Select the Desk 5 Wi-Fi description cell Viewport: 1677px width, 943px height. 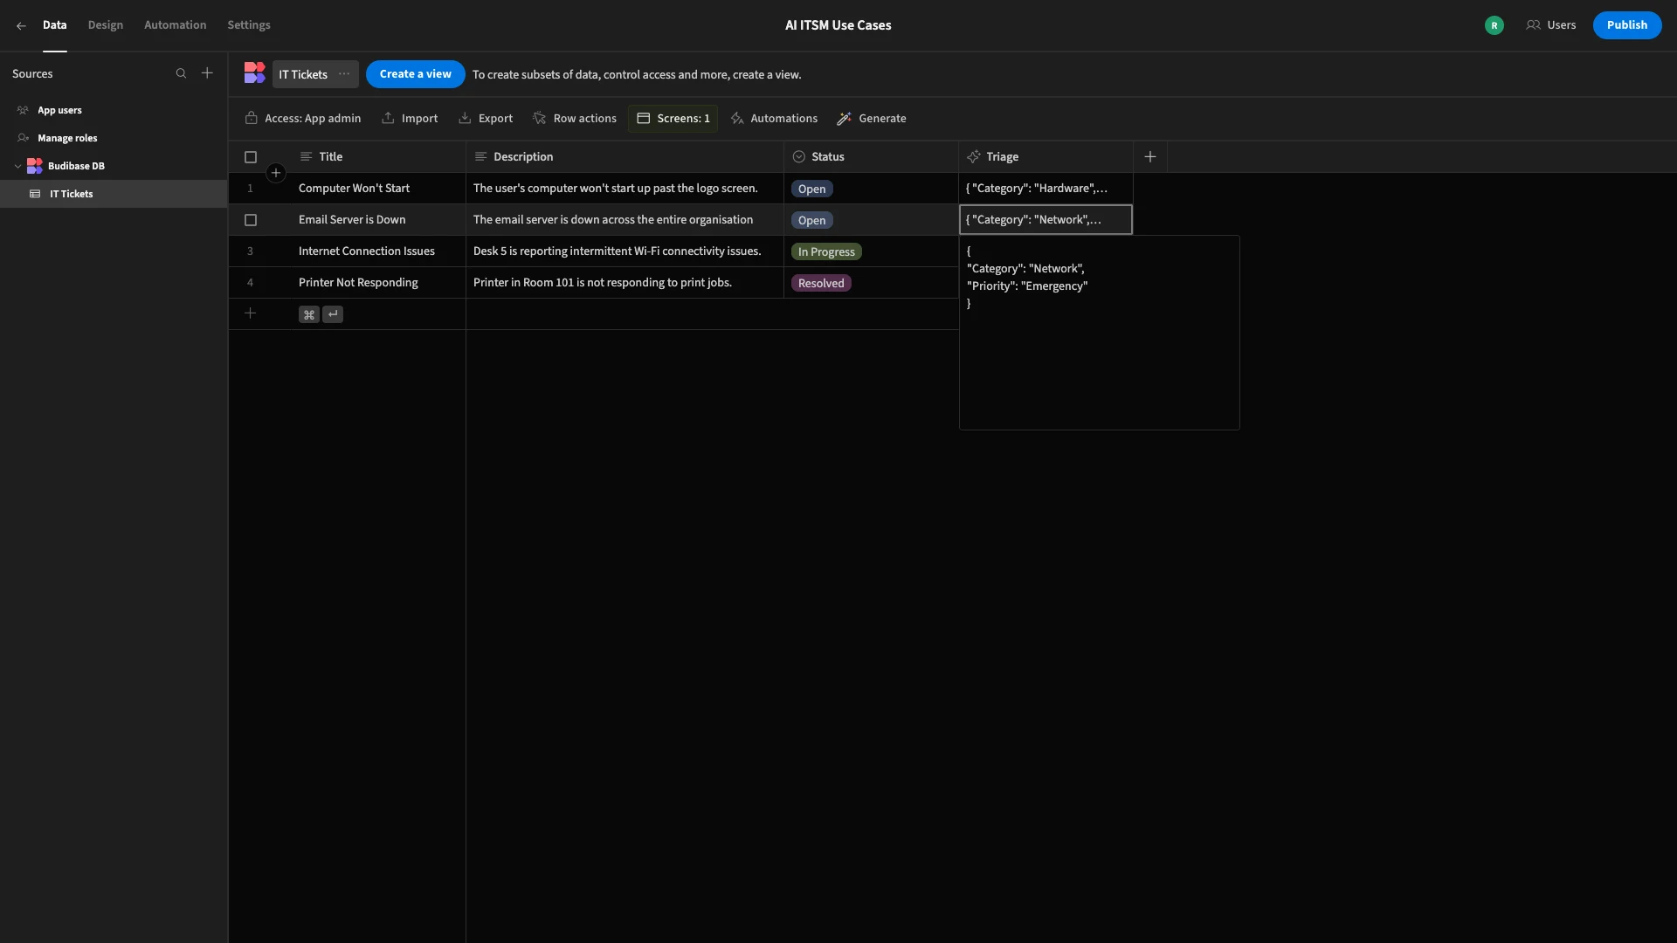coord(625,251)
